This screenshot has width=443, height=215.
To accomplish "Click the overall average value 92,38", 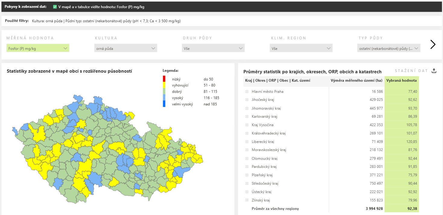I will click(x=412, y=209).
